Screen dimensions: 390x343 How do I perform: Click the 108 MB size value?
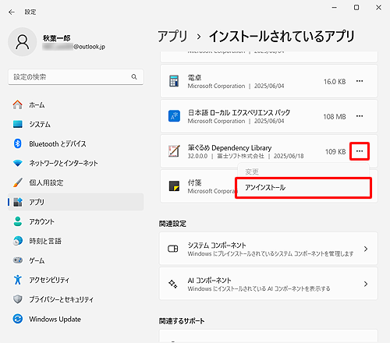(x=335, y=117)
